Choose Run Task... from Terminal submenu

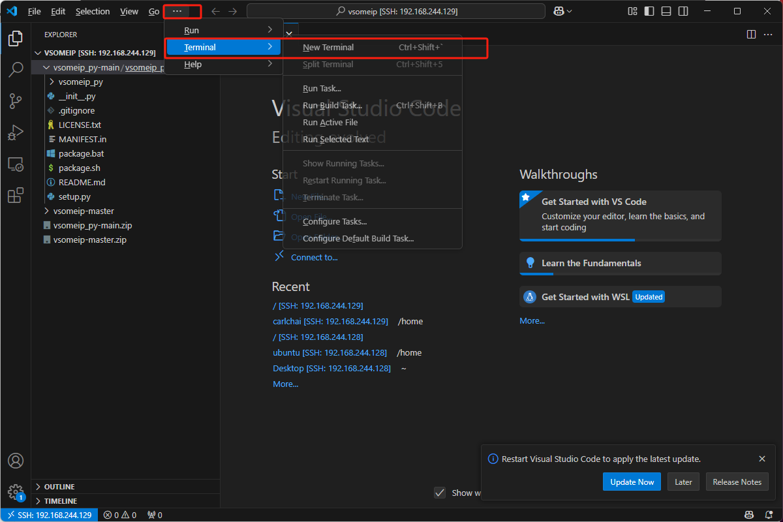[x=373, y=88]
